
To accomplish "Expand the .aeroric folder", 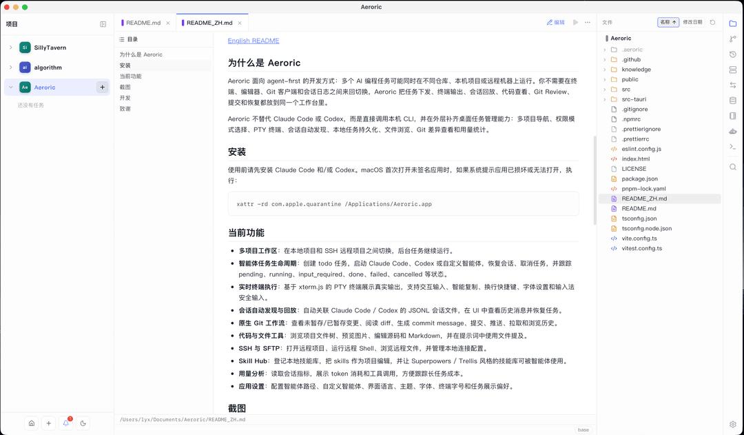I will [x=605, y=50].
